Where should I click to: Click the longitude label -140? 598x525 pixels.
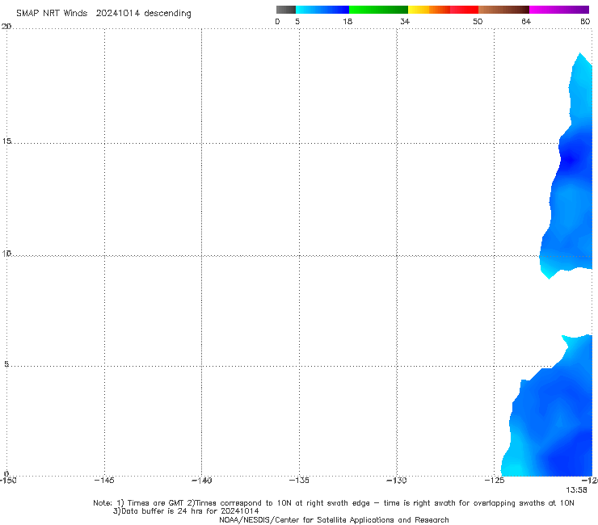pyautogui.click(x=201, y=481)
